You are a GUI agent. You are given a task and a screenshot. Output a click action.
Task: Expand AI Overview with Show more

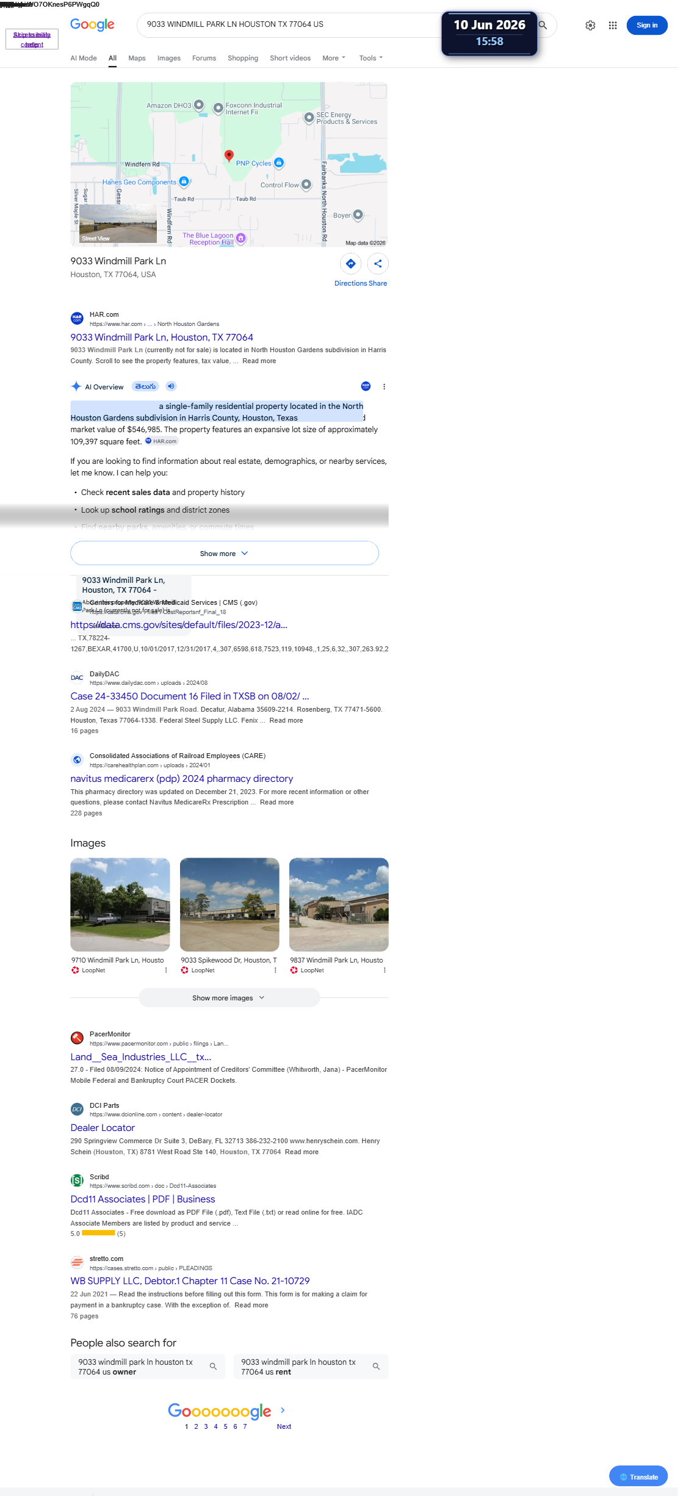(225, 553)
